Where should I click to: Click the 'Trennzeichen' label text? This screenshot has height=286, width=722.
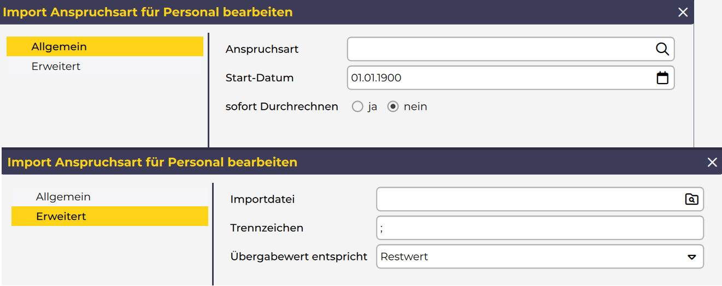click(x=267, y=228)
